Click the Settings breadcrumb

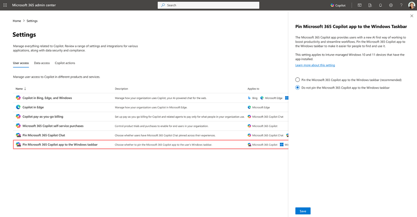[x=32, y=21]
